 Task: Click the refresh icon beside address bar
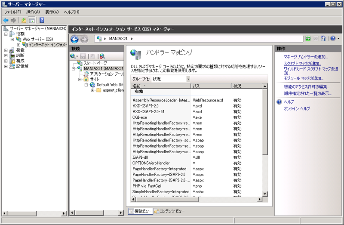(x=308, y=39)
